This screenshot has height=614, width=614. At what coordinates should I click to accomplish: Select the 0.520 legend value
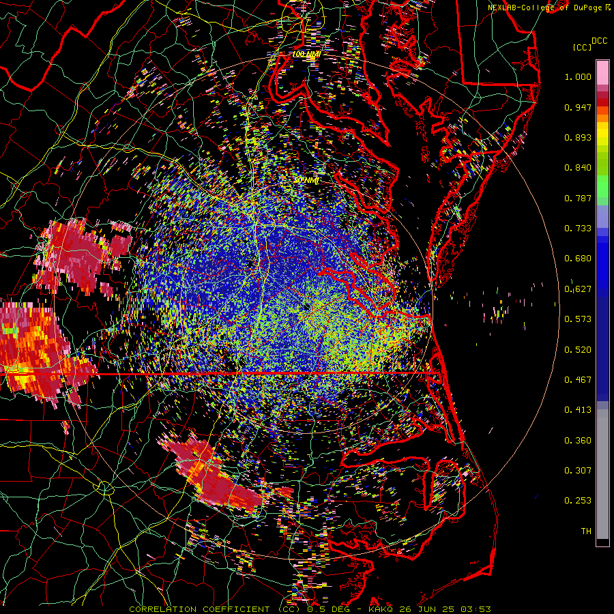coord(578,350)
